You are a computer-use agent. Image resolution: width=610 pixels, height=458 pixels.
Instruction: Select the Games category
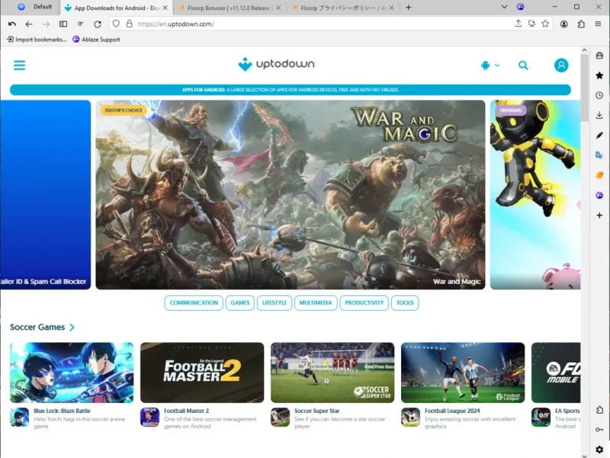[x=240, y=303]
